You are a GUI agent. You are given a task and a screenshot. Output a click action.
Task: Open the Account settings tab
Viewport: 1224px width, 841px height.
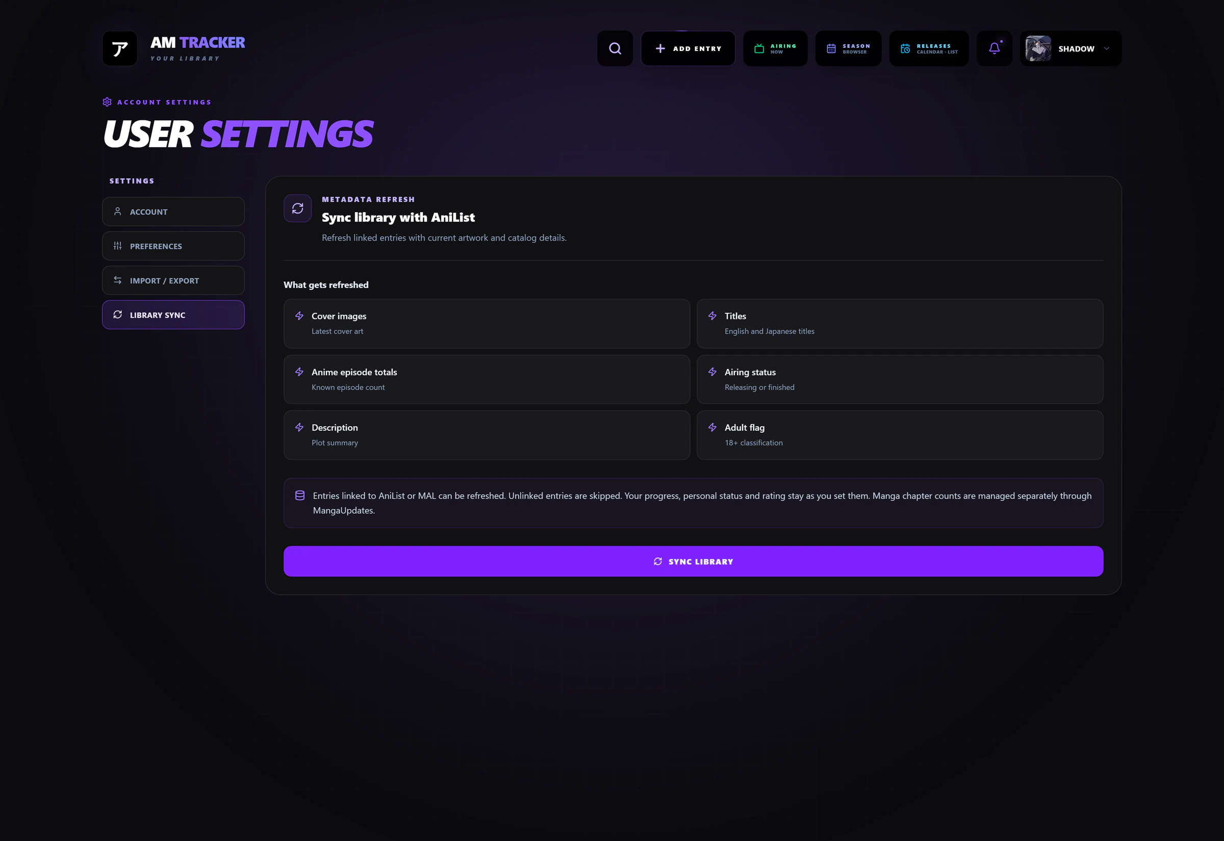(173, 212)
